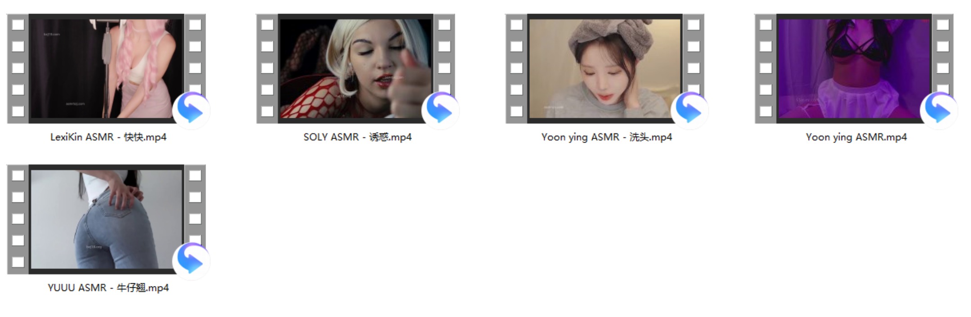Click left film strip of Yoon ying ASMR - 洗头 icon
971x317 pixels.
pos(516,68)
